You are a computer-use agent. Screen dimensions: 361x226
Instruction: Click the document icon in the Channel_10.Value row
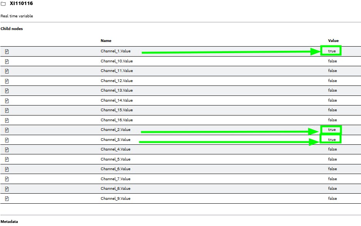[x=7, y=61]
